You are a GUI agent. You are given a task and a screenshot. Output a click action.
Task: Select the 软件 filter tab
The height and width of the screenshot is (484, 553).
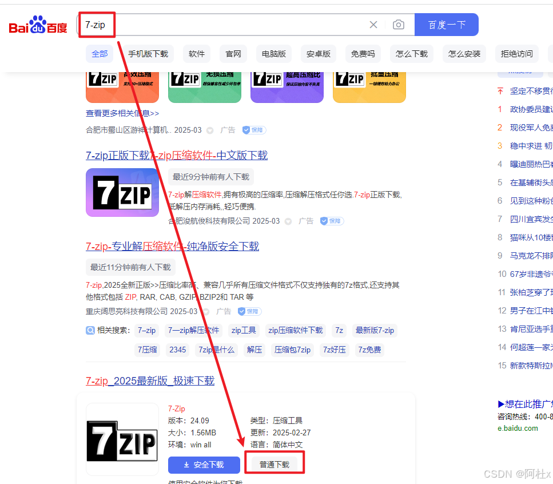[197, 54]
